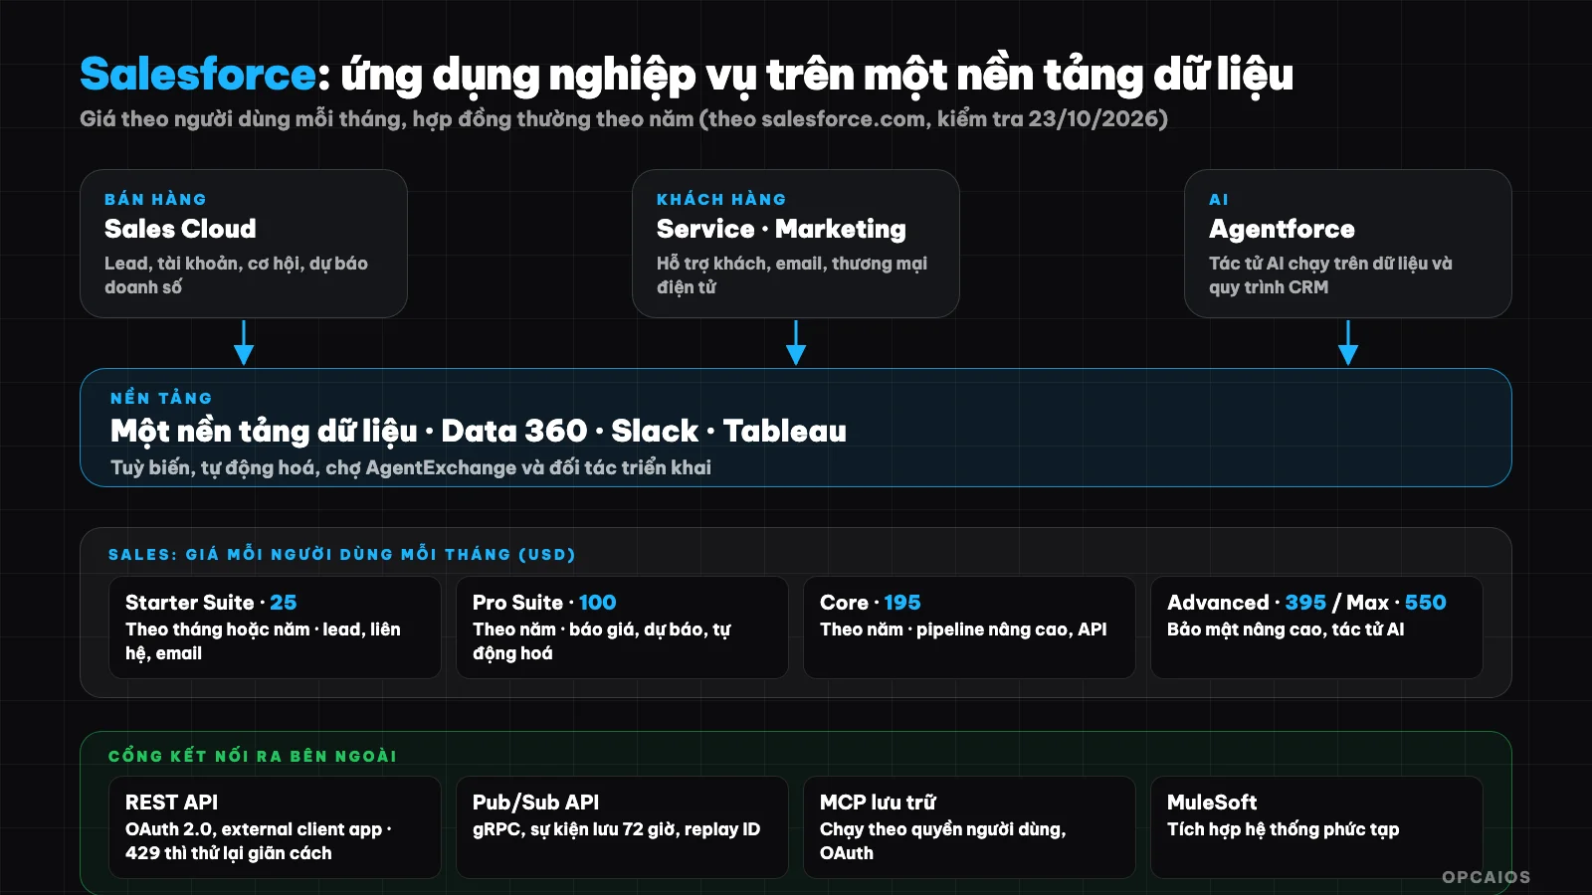This screenshot has width=1592, height=895.
Task: Click the "Tuỳ biến, tự động hoá, chợ AgentExchange" line
Action: (x=411, y=467)
